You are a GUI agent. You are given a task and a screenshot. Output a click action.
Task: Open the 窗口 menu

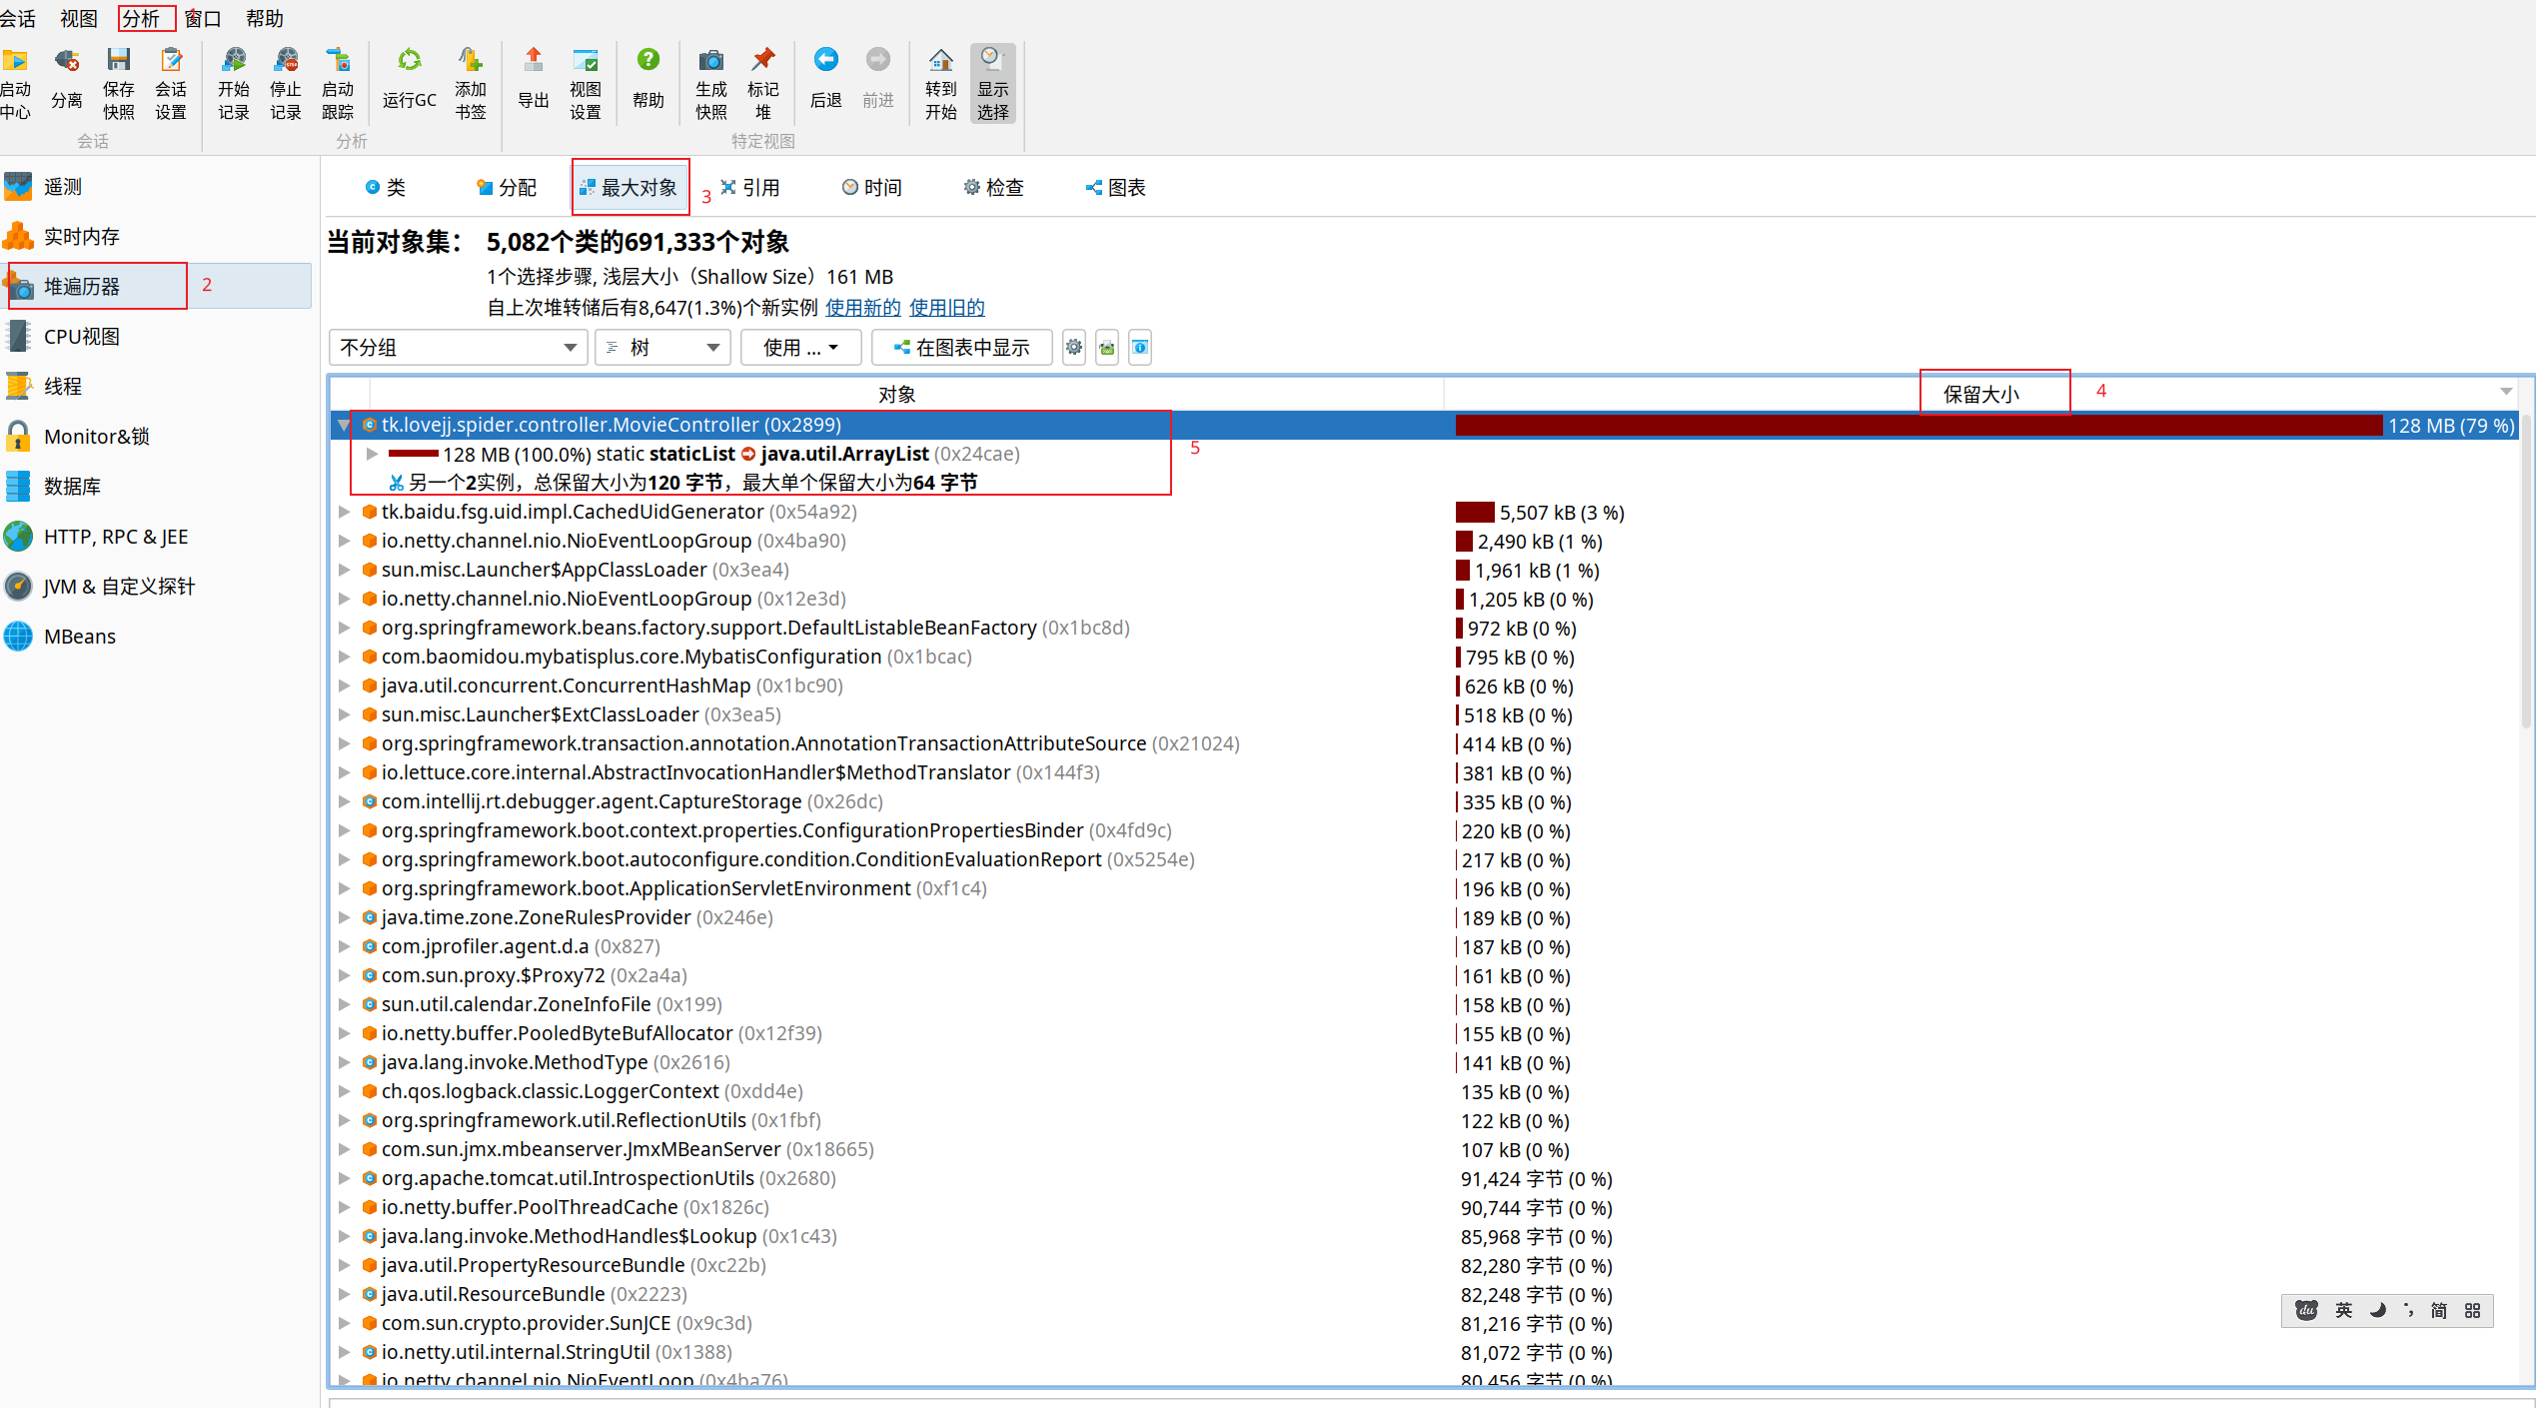pyautogui.click(x=203, y=18)
